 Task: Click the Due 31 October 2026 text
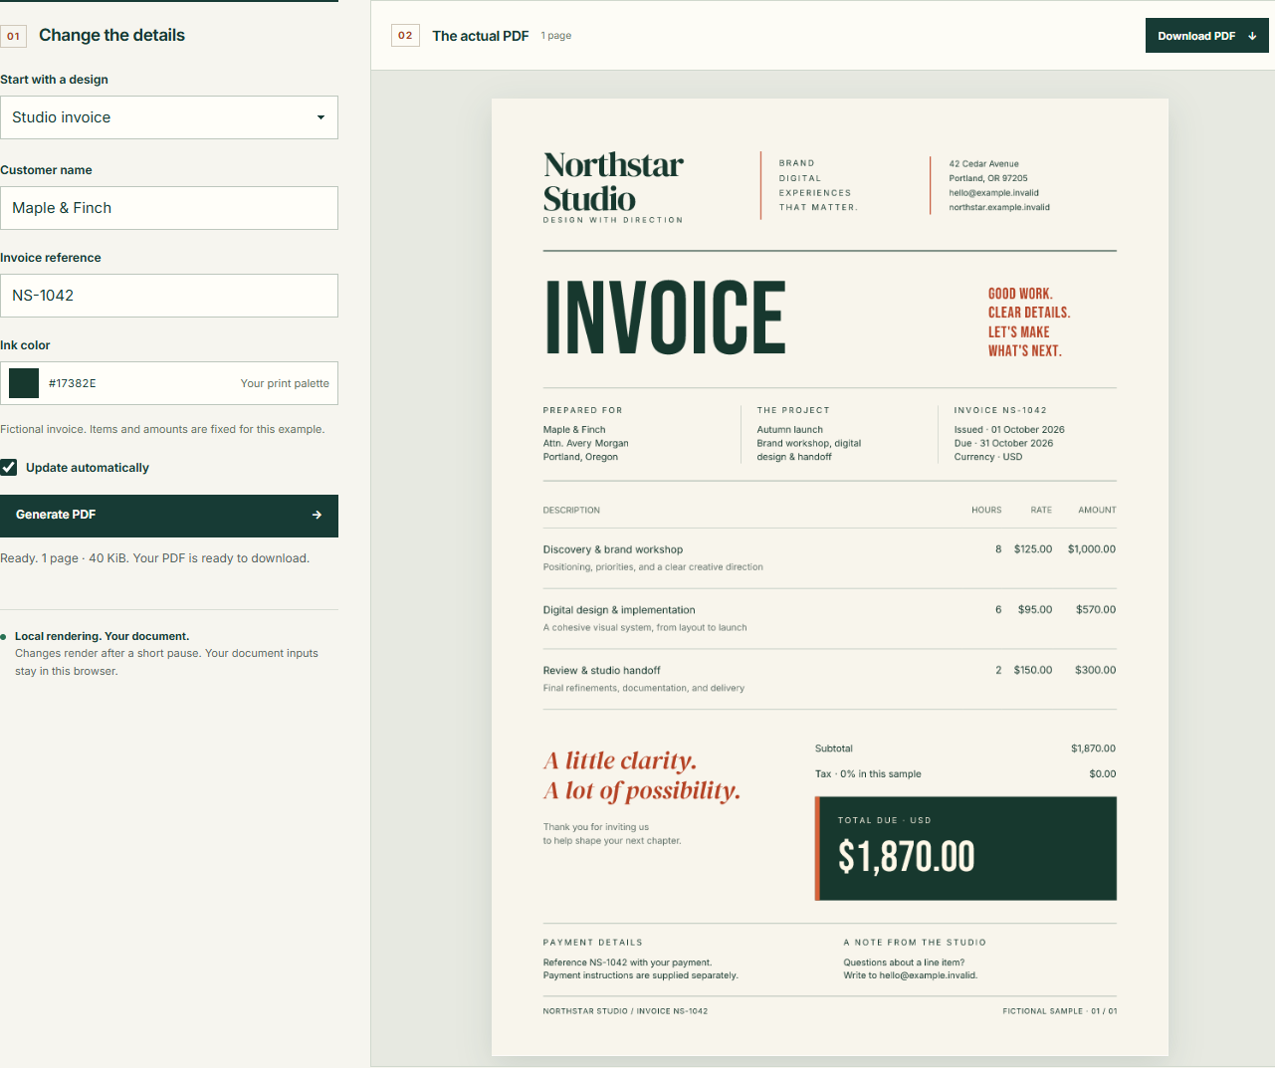[1003, 444]
